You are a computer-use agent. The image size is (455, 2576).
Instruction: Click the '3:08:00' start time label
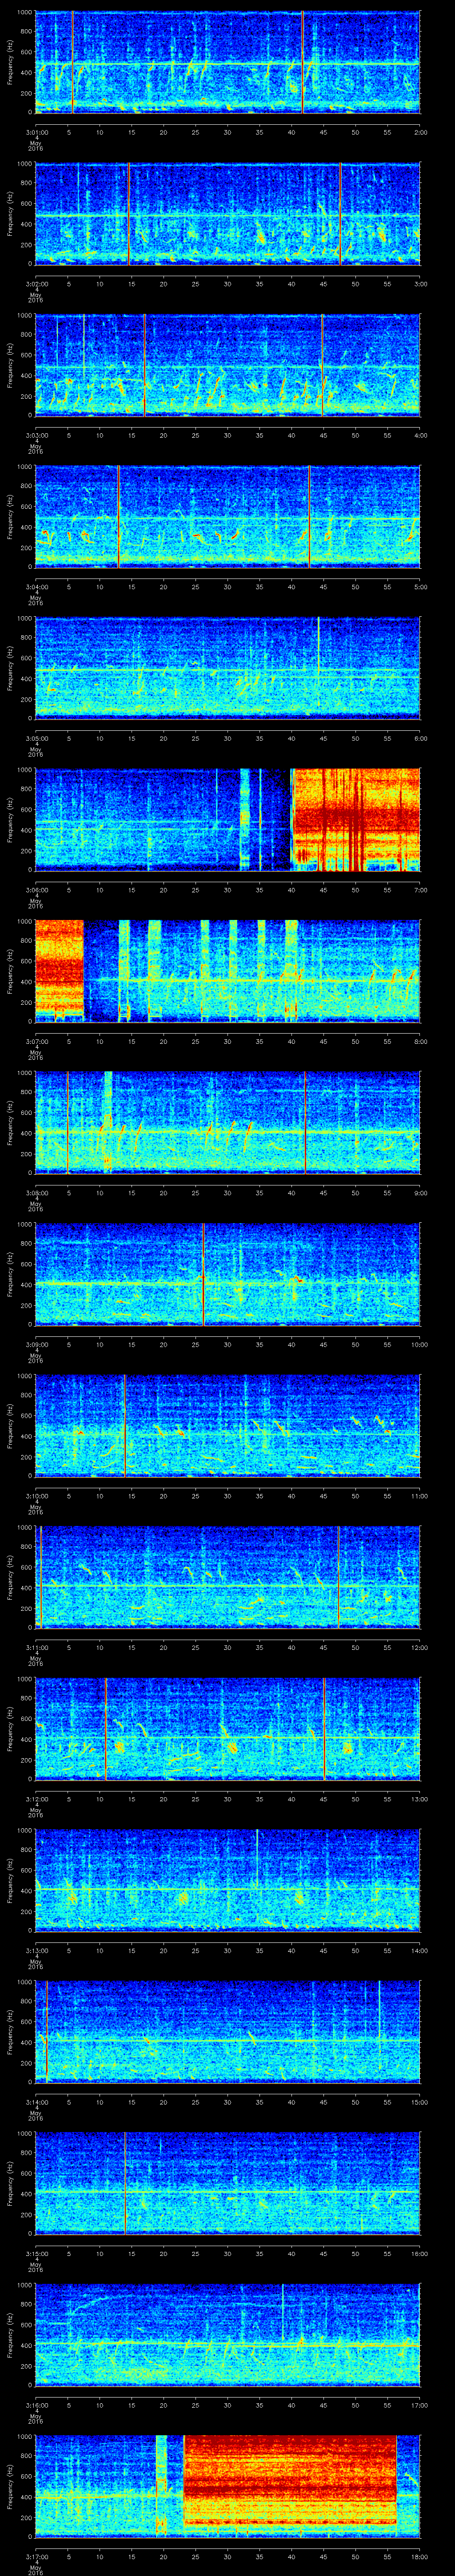[x=36, y=1192]
